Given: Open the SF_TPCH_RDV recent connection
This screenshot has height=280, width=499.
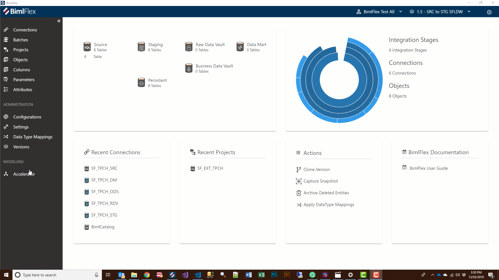Looking at the screenshot, I should coord(104,204).
